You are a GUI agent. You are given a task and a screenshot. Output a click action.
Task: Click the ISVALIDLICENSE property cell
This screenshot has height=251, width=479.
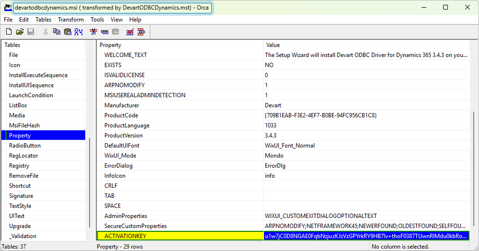[x=180, y=75]
